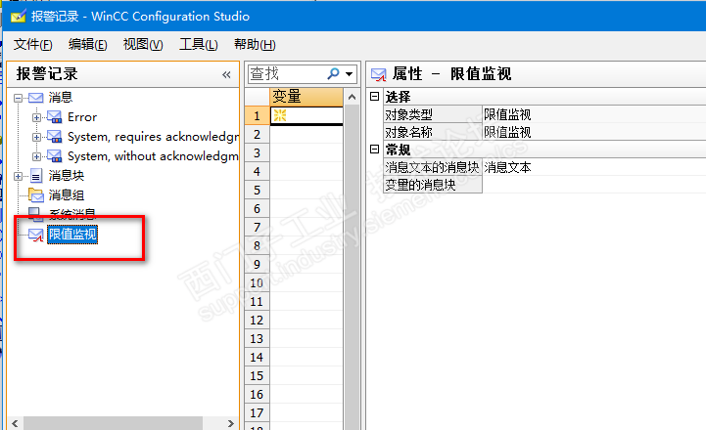Select 系统消息 in the tree
This screenshot has height=430, width=706.
[72, 214]
